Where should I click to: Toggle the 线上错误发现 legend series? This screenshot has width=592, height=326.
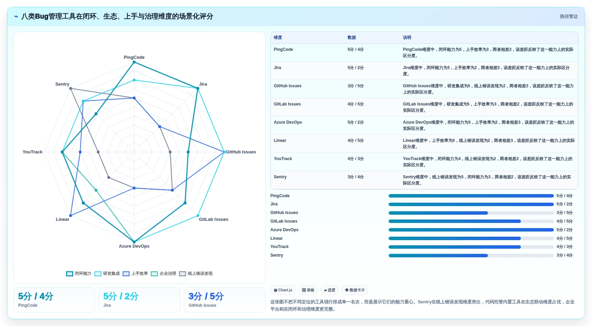(x=196, y=273)
